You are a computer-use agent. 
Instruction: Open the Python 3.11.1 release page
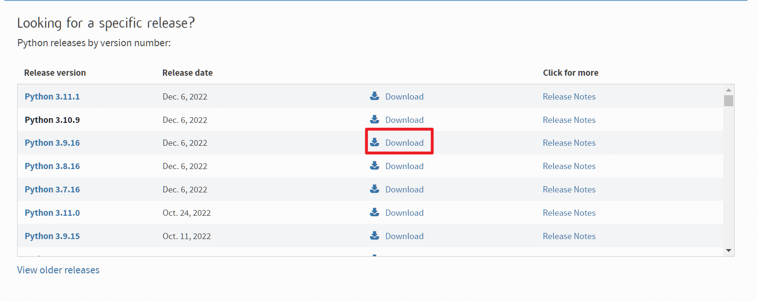click(52, 97)
